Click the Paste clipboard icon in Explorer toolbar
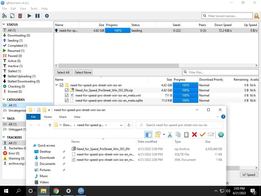The width and height of the screenshot is (261, 196). pos(186,134)
